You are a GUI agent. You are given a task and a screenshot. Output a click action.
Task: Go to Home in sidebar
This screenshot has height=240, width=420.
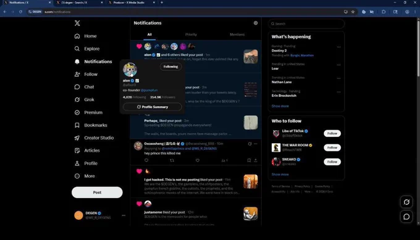tap(85, 36)
